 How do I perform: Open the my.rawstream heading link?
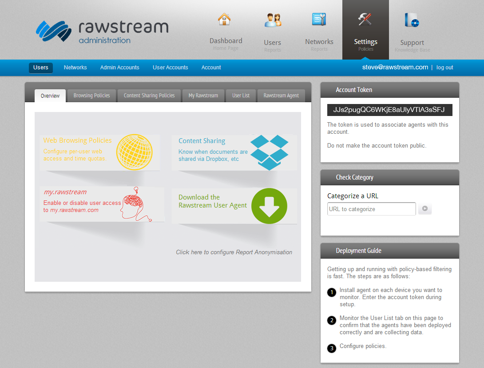pos(65,192)
